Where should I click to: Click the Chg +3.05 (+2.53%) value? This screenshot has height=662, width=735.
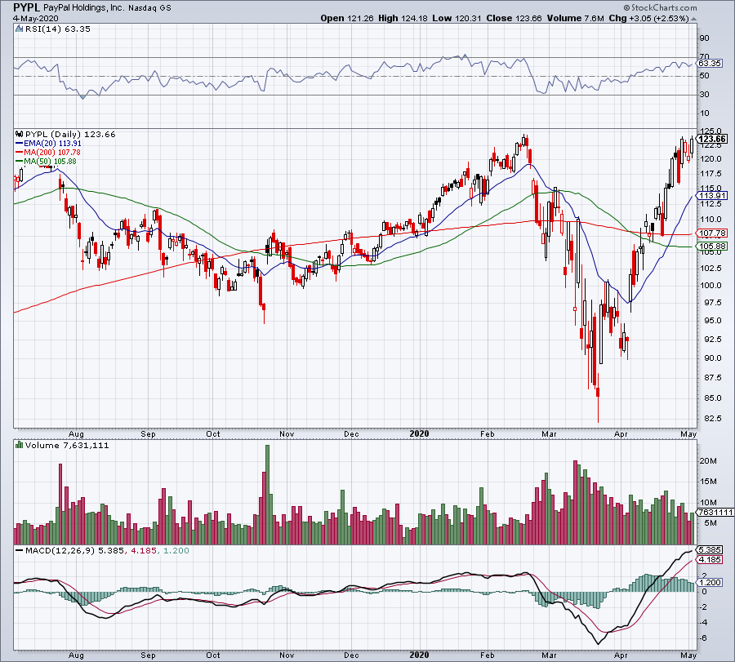click(x=648, y=18)
